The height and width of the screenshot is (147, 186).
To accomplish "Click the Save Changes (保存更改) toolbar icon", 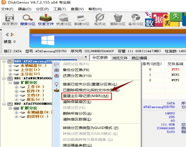I will (10, 20).
